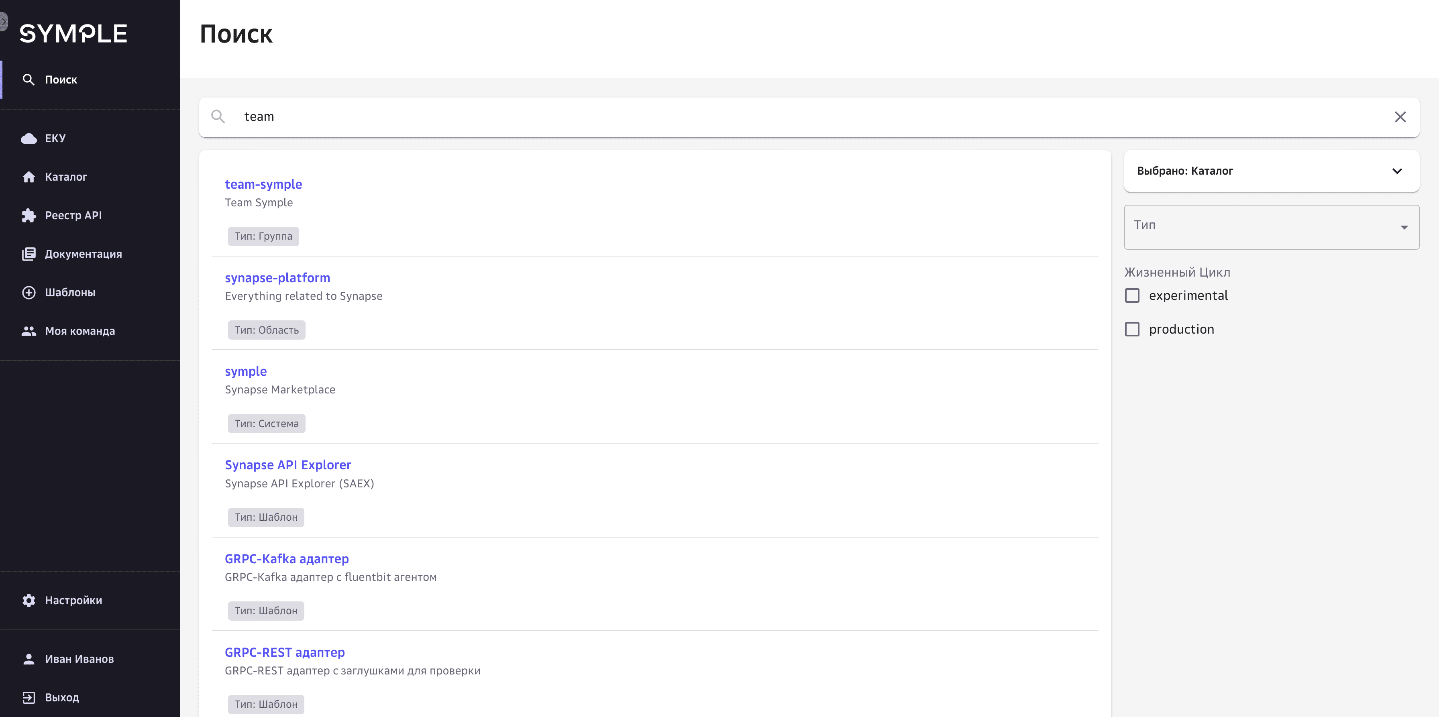Enable the experimental lifecycle checkbox
The height and width of the screenshot is (717, 1439).
click(x=1132, y=295)
